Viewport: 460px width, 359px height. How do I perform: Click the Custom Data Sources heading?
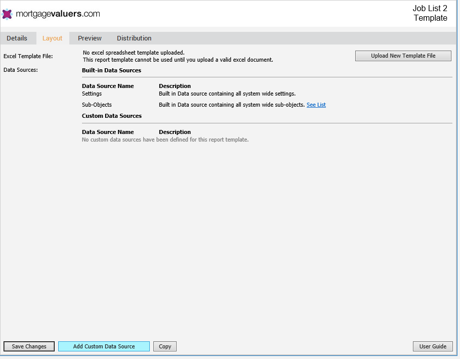click(112, 116)
